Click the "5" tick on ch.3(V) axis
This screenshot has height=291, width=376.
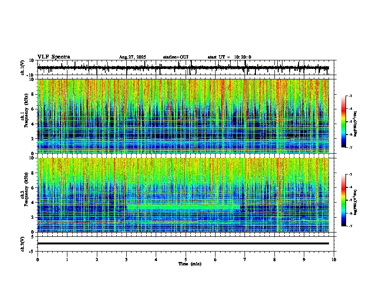(33, 237)
